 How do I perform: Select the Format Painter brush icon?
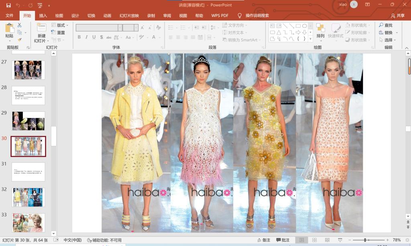coord(19,40)
